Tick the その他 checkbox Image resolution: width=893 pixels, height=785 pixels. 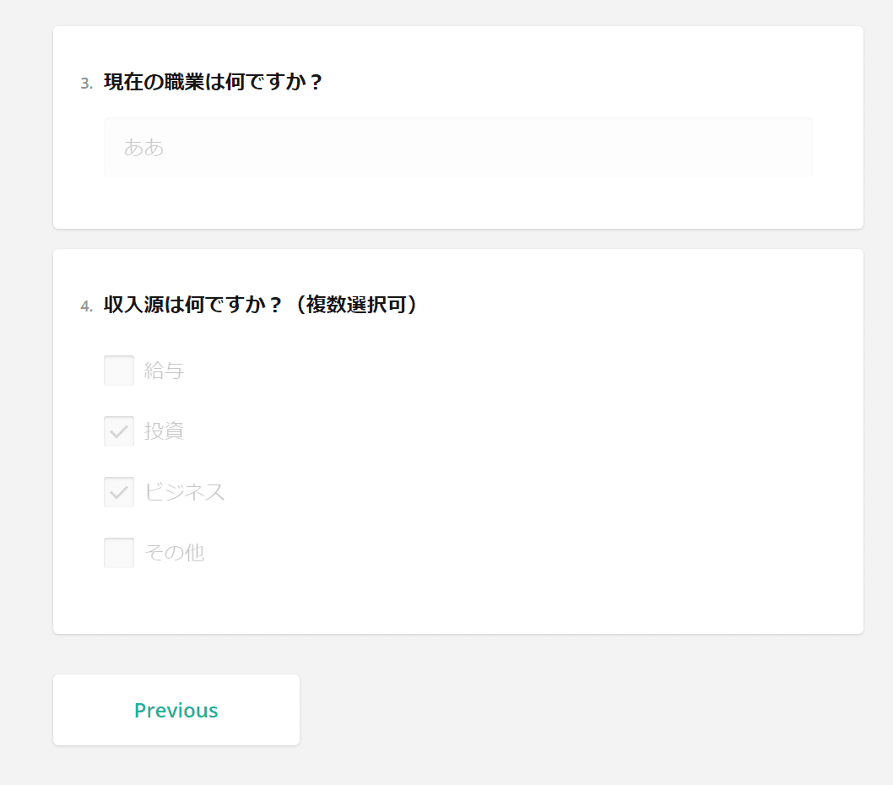119,553
